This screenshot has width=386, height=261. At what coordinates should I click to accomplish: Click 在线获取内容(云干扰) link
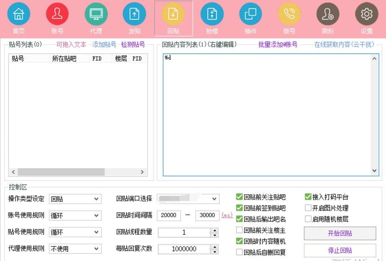pyautogui.click(x=344, y=44)
